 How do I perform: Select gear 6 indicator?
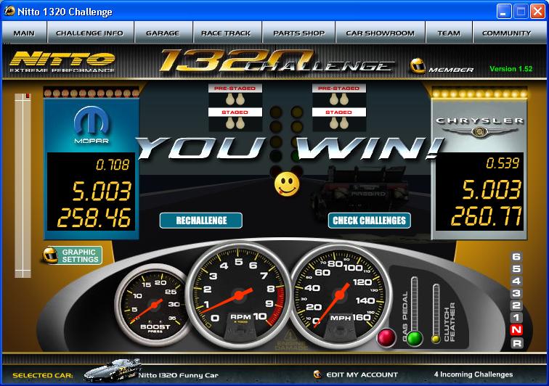(x=516, y=257)
